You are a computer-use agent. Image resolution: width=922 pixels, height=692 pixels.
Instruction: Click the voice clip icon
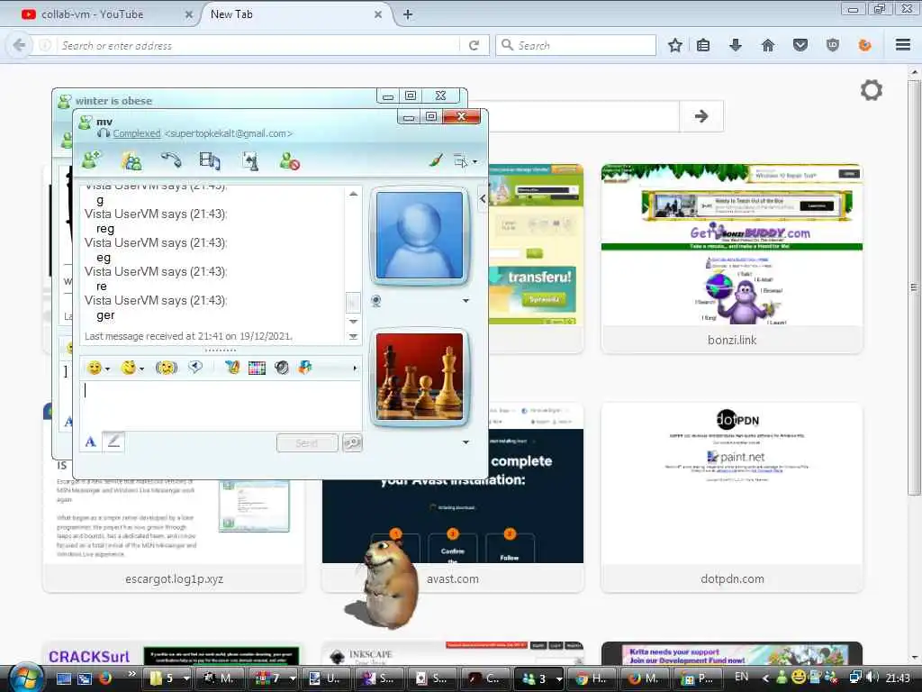195,368
